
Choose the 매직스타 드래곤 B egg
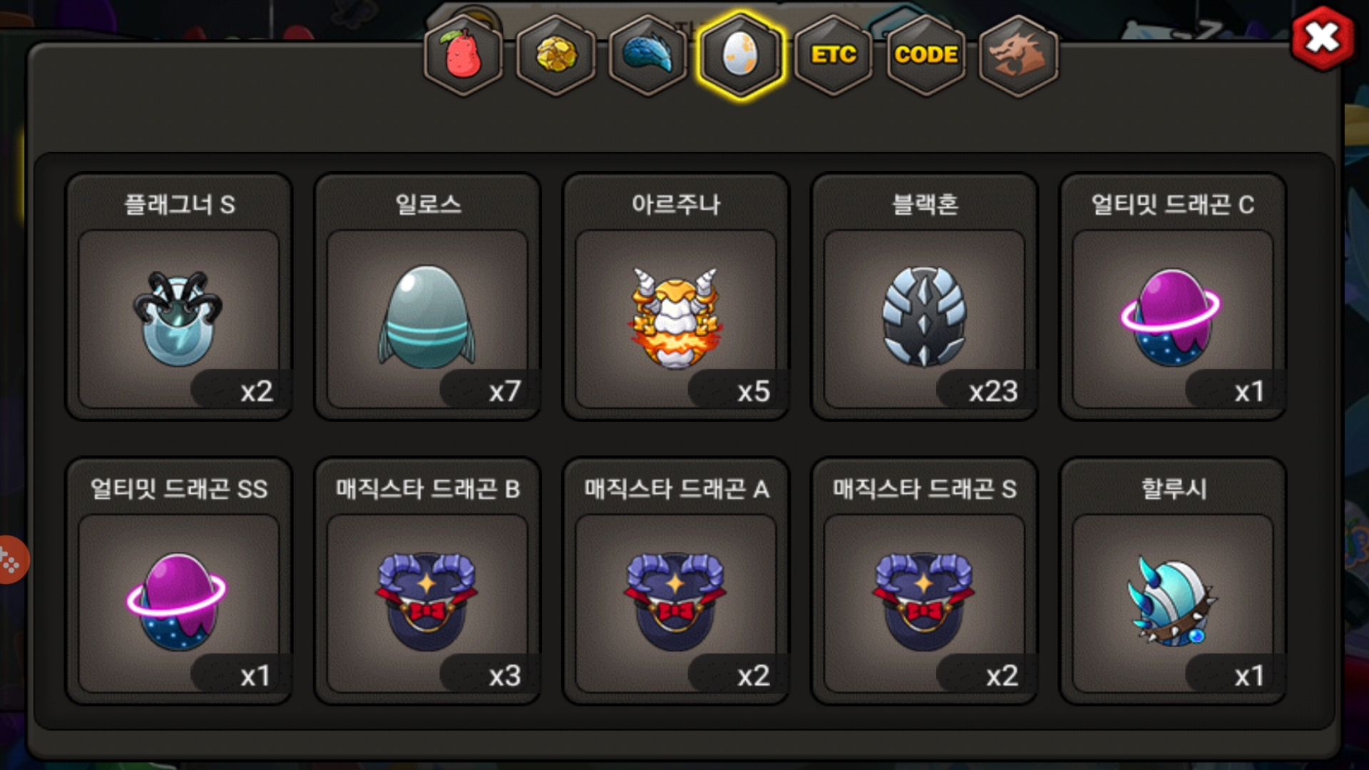[428, 581]
